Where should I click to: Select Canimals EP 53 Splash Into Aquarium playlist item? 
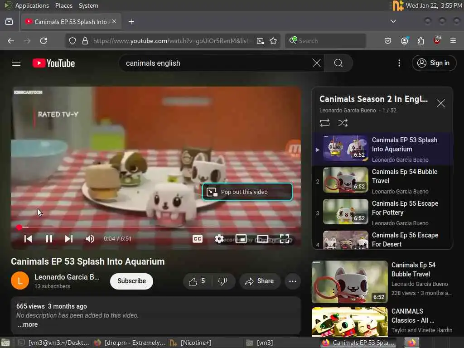[382, 149]
